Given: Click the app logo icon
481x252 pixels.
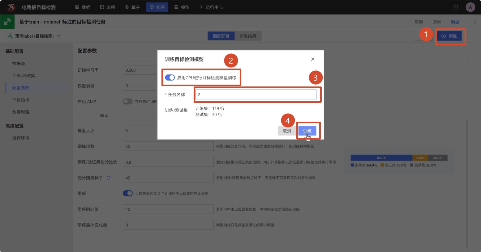Looking at the screenshot, I should 11,7.
